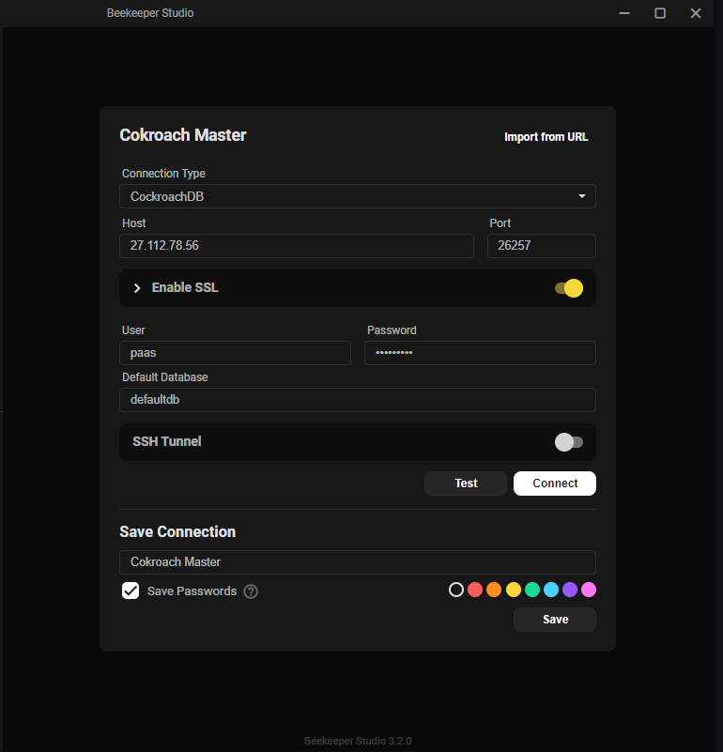Toggle the Enable SSL switch off
723x752 pixels.
569,288
